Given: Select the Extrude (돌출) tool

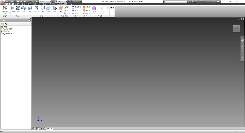Looking at the screenshot, I should 13,10.
